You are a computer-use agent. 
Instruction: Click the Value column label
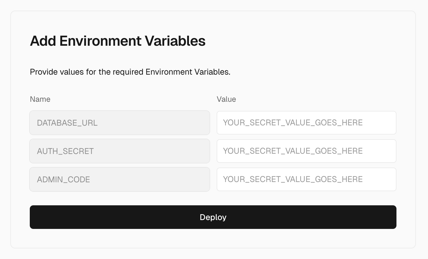(226, 99)
